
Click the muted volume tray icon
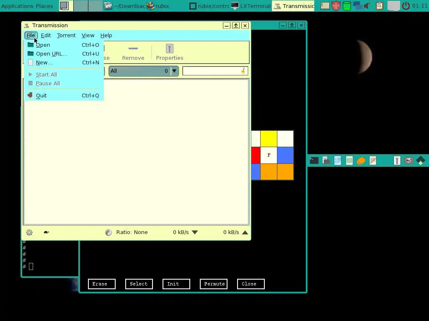367,6
